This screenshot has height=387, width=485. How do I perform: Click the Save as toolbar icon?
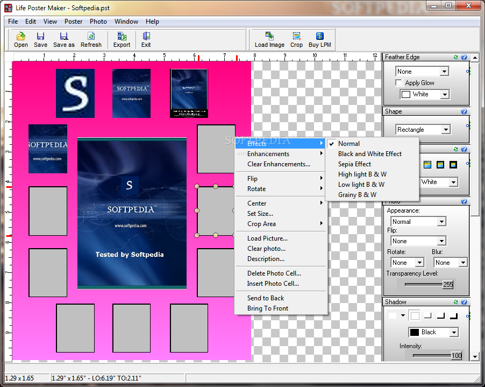64,40
